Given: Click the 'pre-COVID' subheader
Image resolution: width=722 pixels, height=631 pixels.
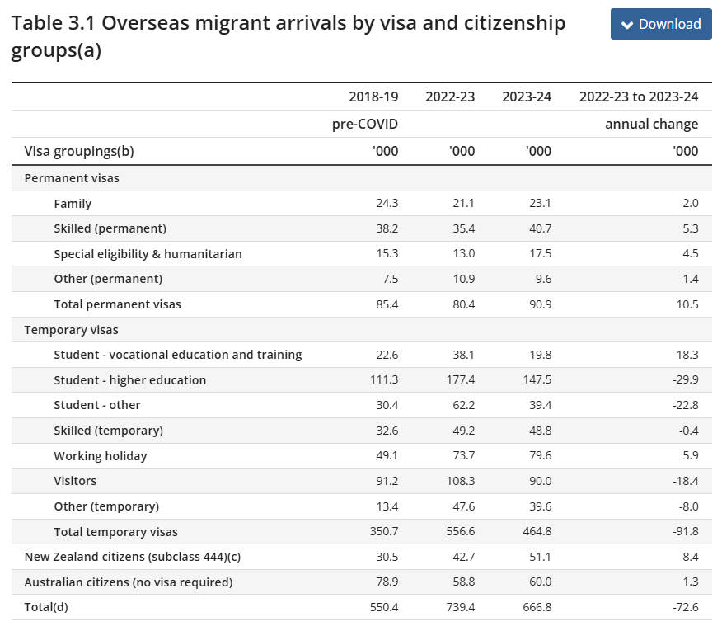Looking at the screenshot, I should (364, 124).
